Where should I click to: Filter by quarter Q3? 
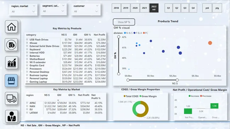185,8
